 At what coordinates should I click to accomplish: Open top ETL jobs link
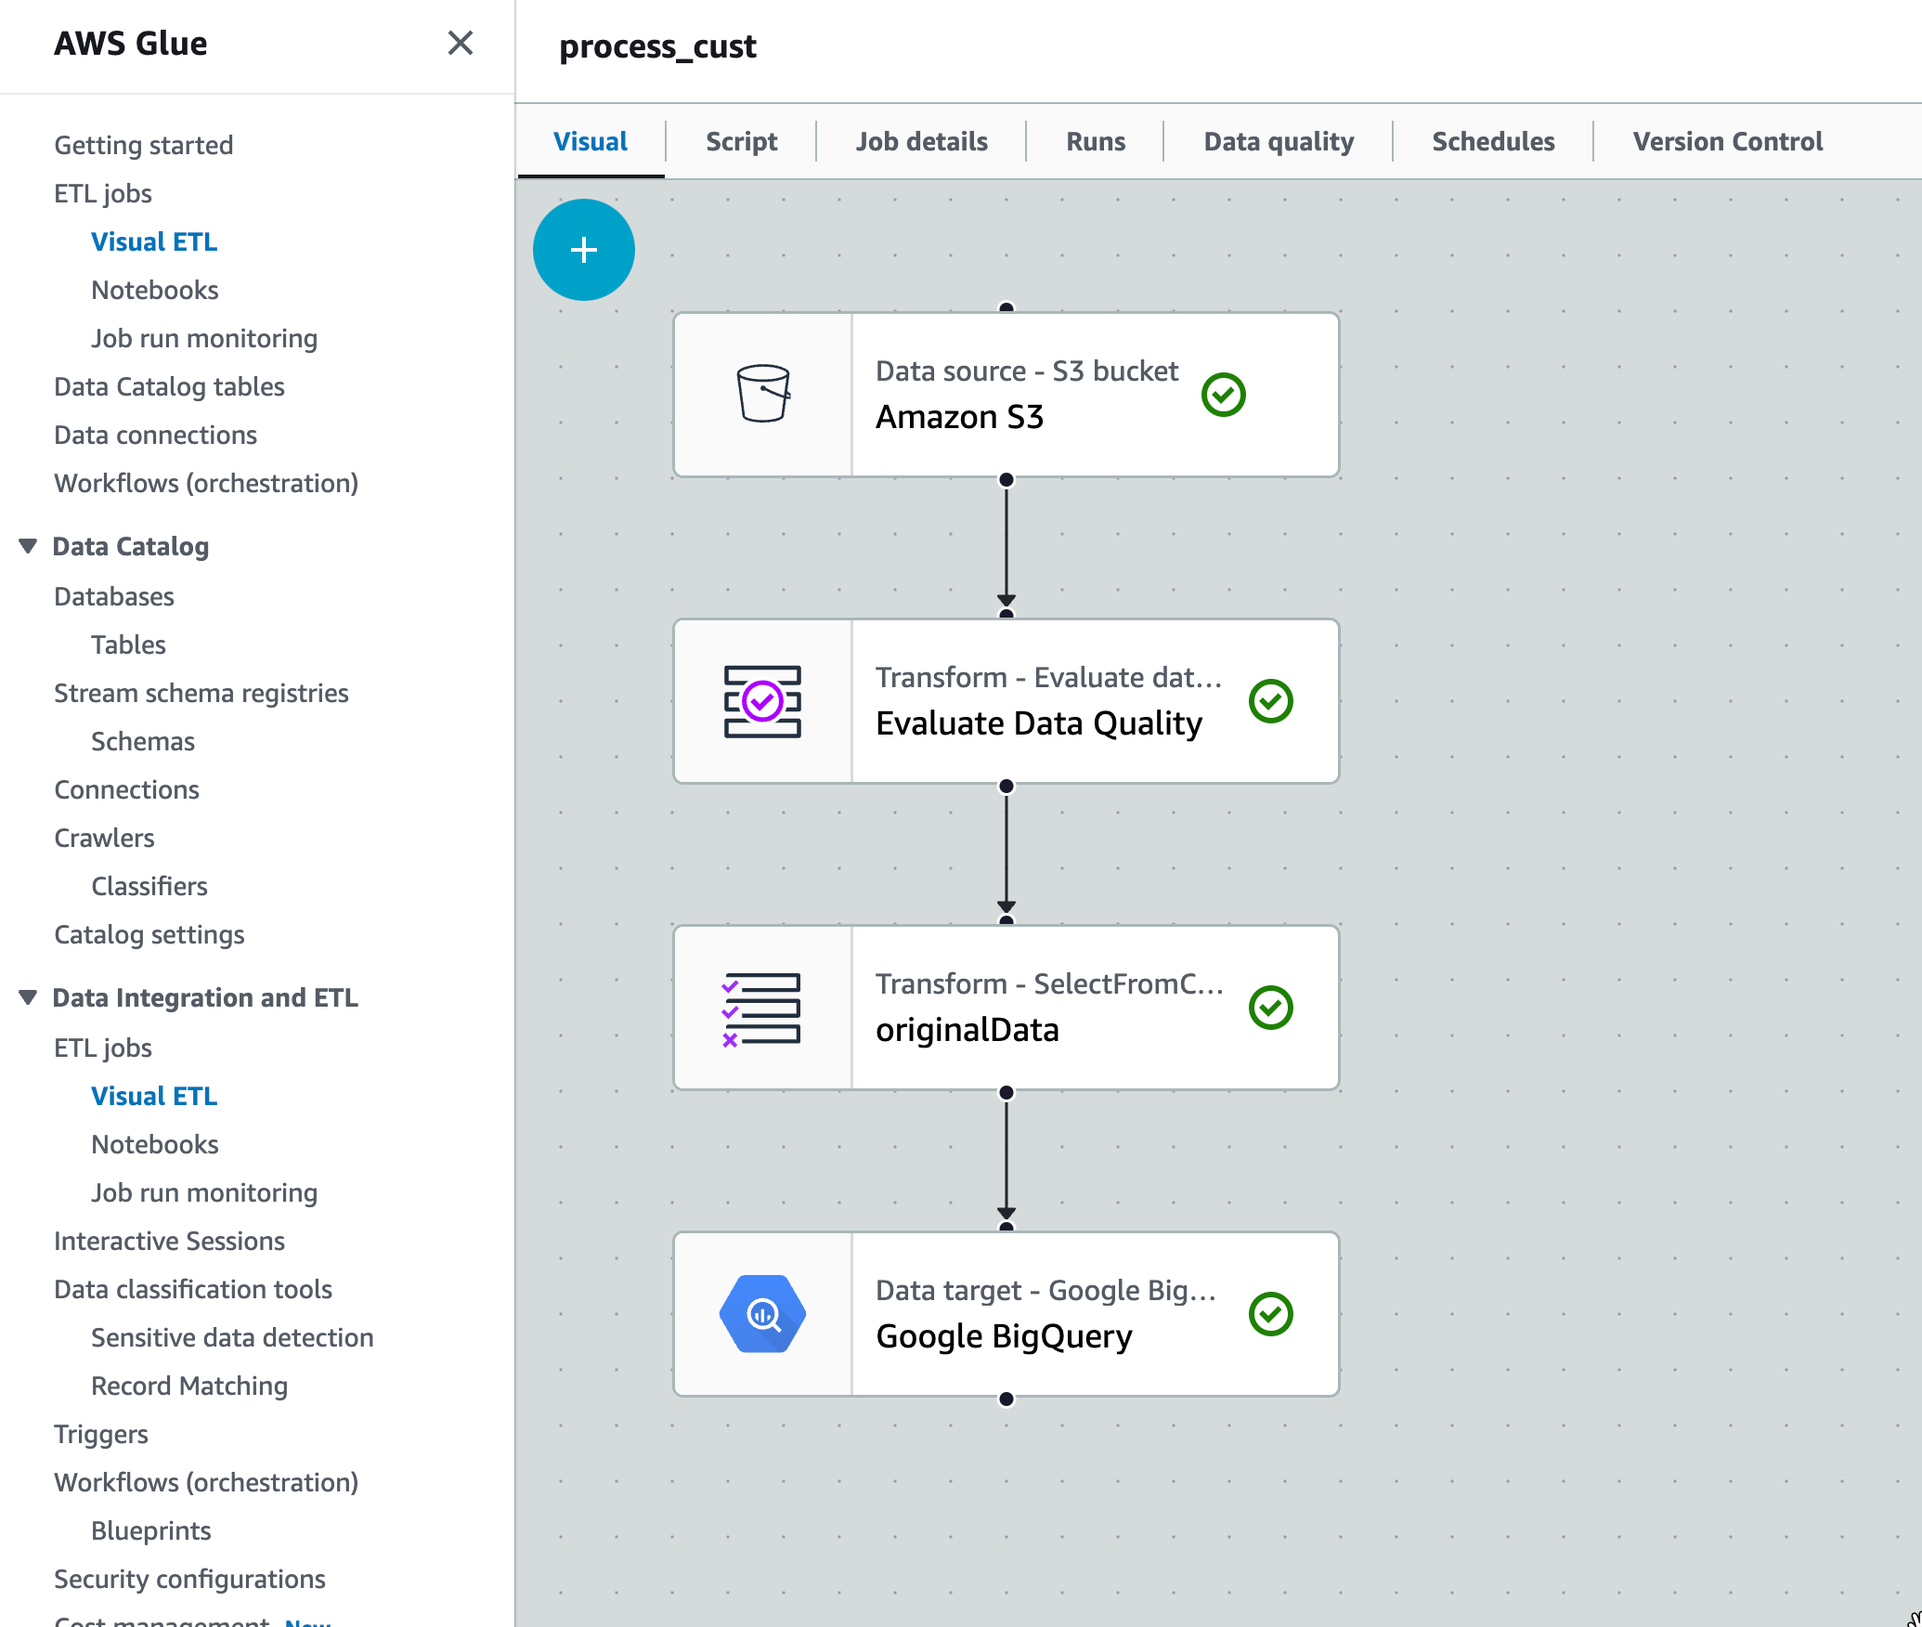103,193
